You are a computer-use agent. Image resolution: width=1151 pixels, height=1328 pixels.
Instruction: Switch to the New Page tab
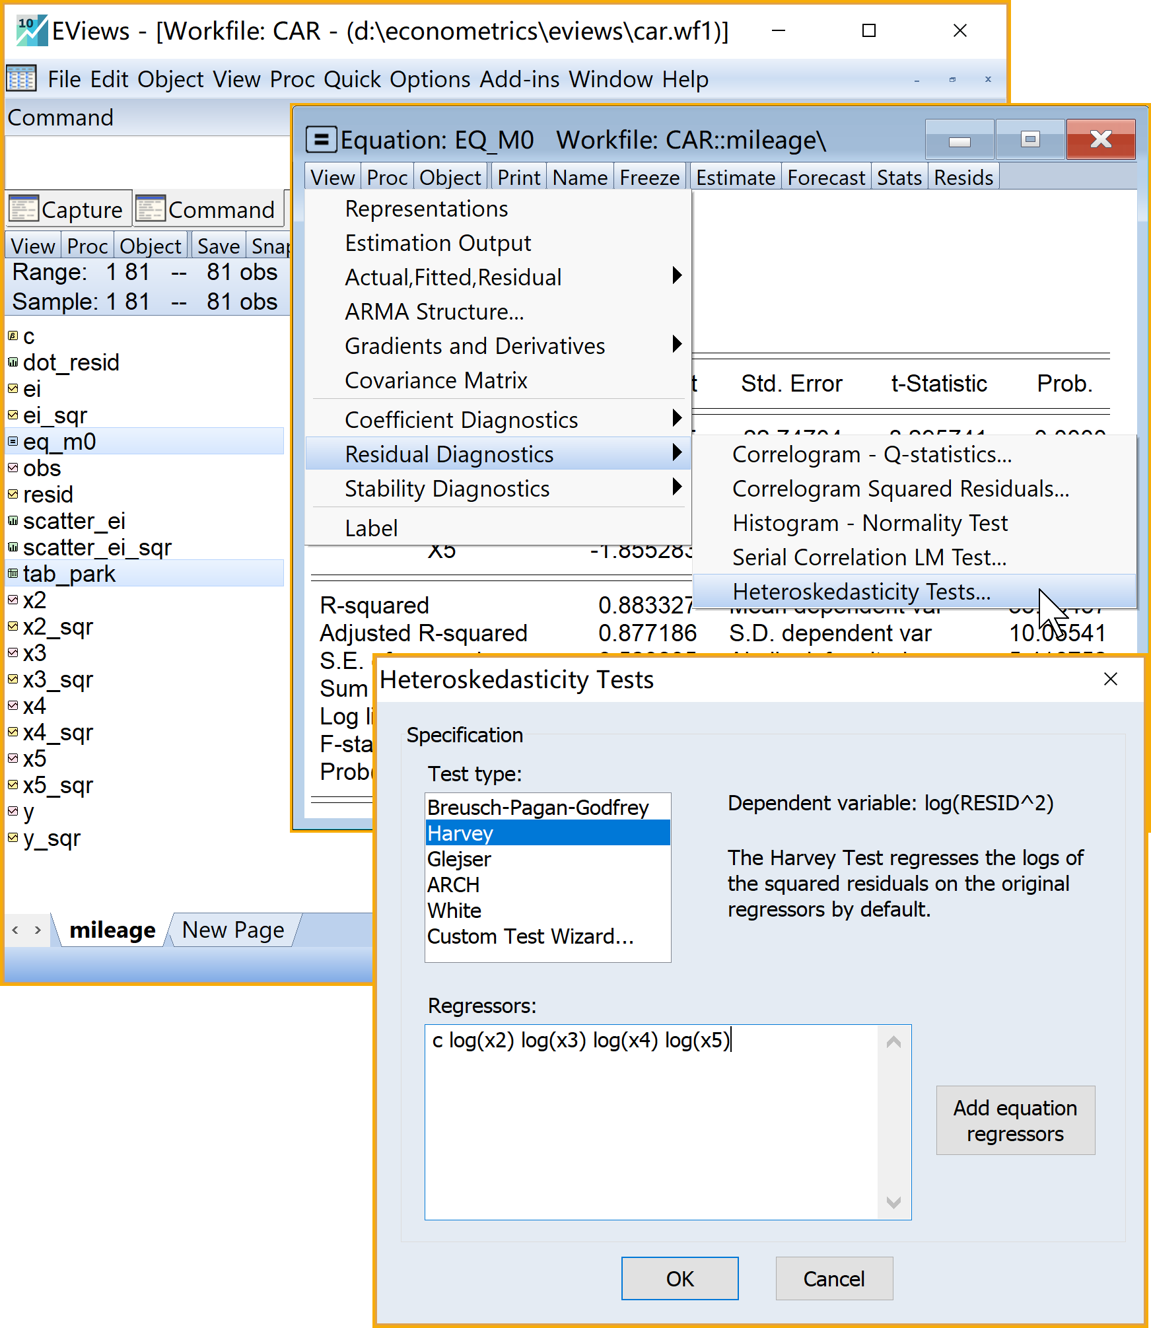pos(233,930)
